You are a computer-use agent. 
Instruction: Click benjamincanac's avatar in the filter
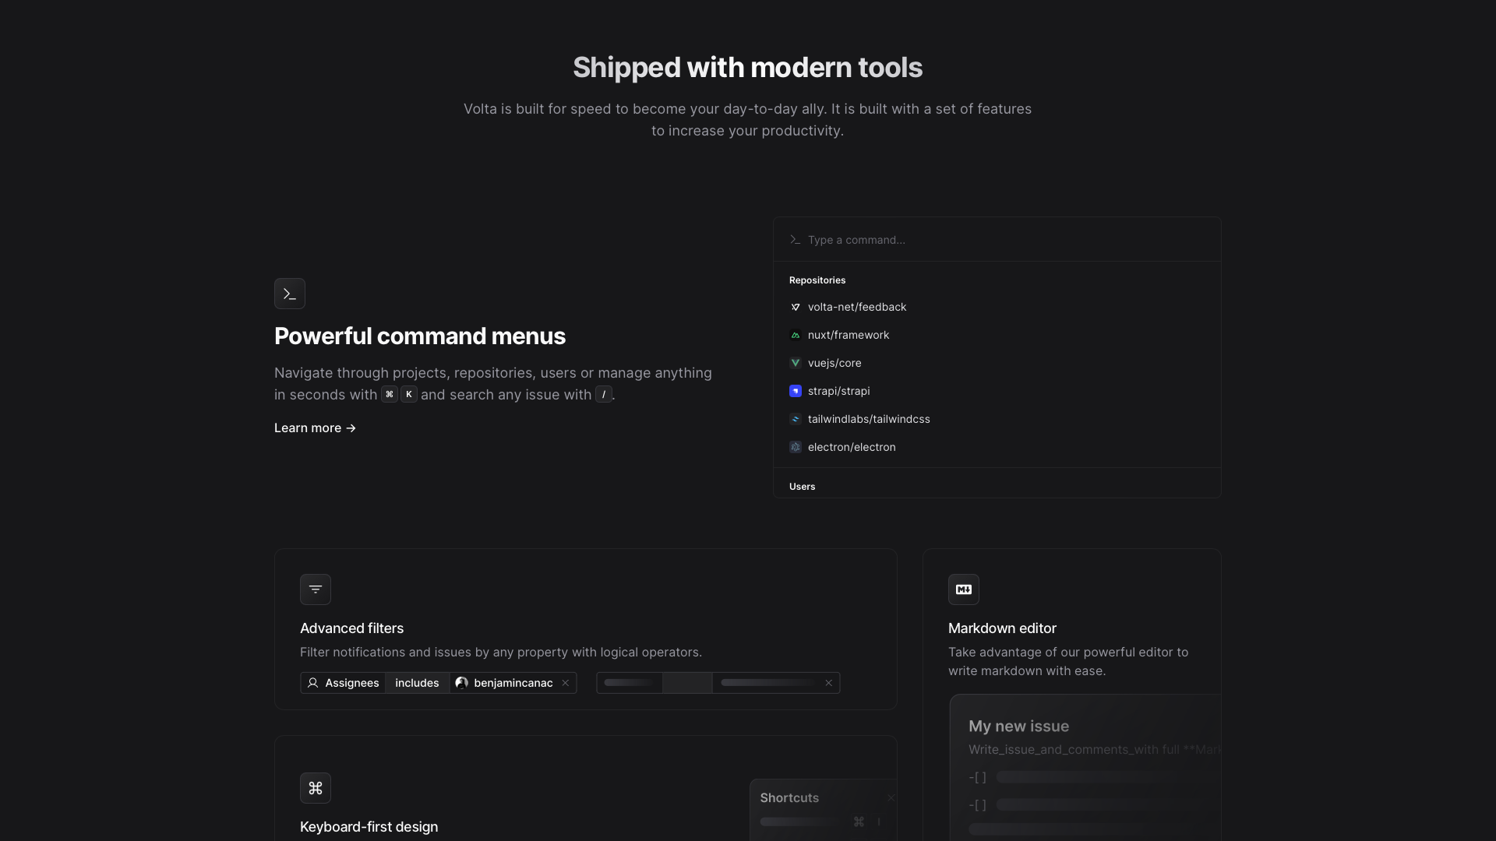(x=462, y=683)
